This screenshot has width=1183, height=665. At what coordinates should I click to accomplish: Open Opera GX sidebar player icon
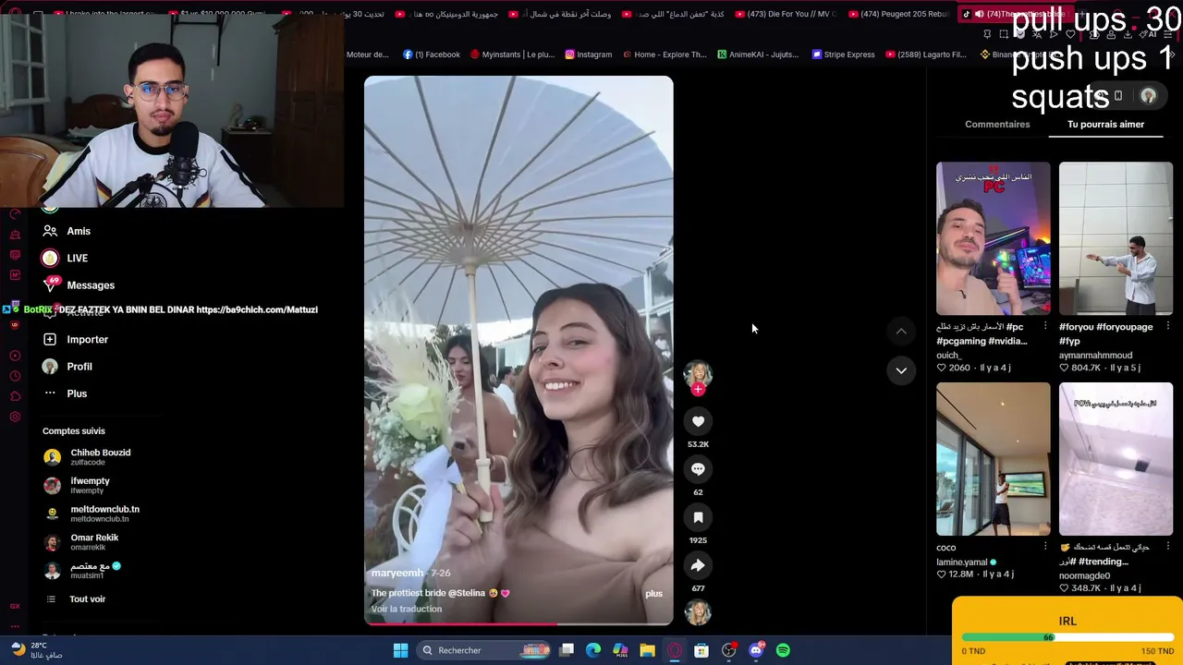[x=15, y=356]
